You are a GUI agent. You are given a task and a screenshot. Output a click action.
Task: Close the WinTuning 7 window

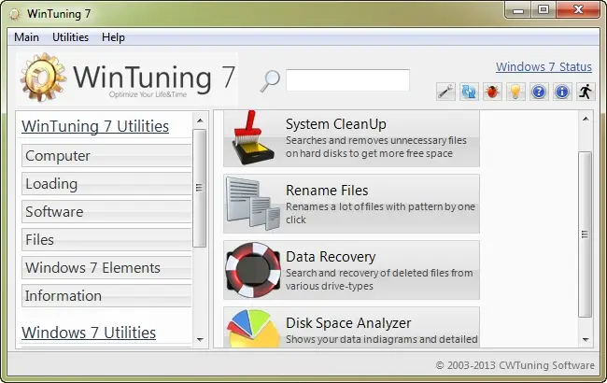click(x=578, y=10)
